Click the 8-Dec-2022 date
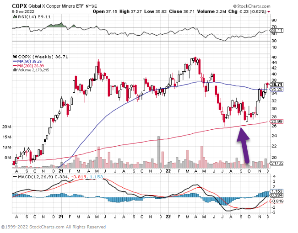This screenshot has height=233, width=298. click(23, 11)
